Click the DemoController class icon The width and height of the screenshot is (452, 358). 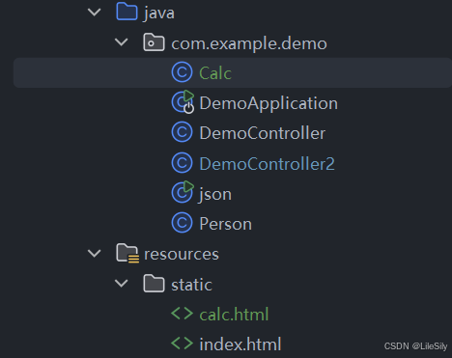pyautogui.click(x=182, y=132)
